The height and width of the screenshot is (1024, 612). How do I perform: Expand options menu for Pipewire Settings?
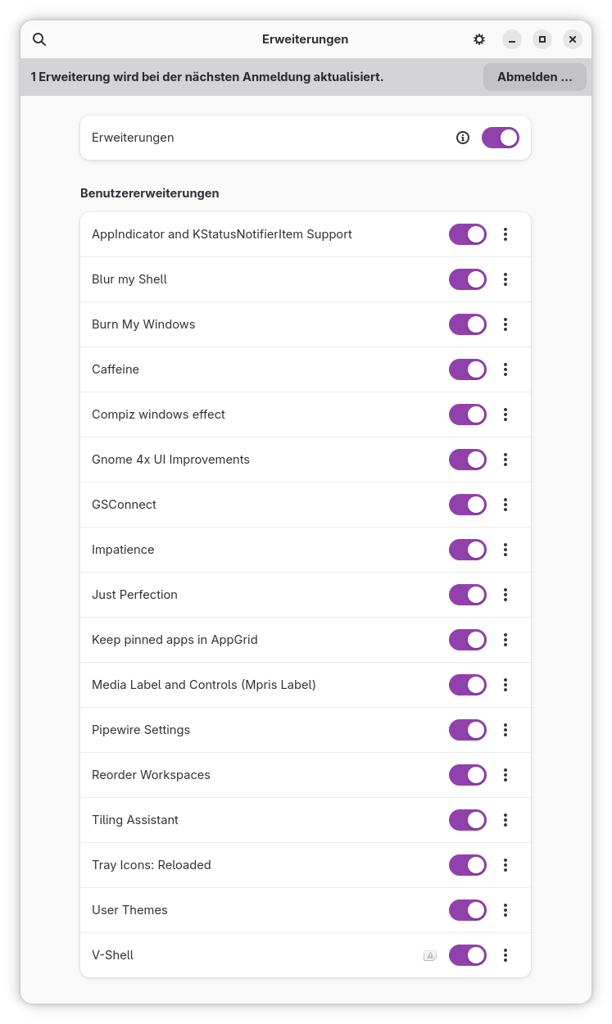[x=505, y=730]
